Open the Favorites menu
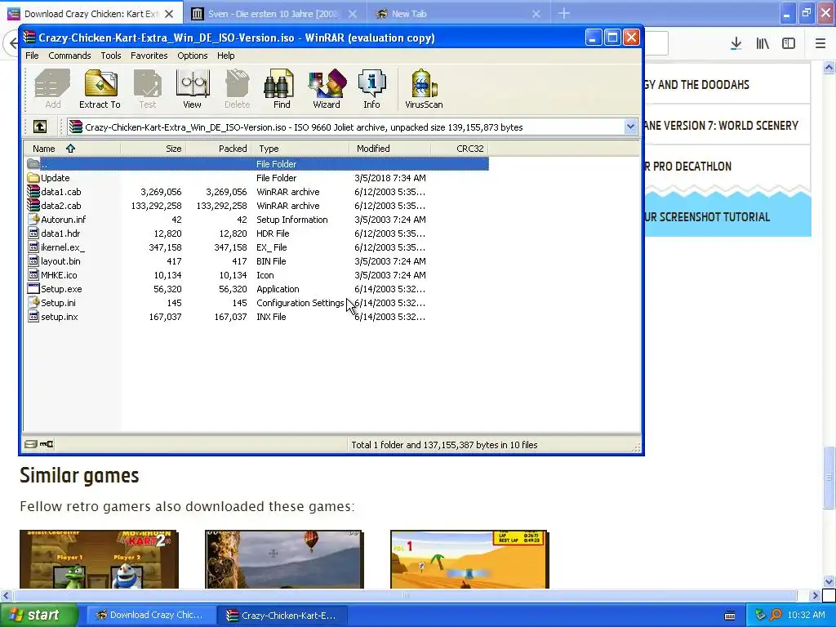Viewport: 836px width, 627px height. (x=149, y=56)
